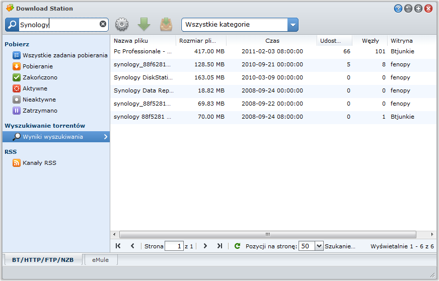Sort by Witryna column header
Viewport: 439px width, 281px height.
(412, 41)
